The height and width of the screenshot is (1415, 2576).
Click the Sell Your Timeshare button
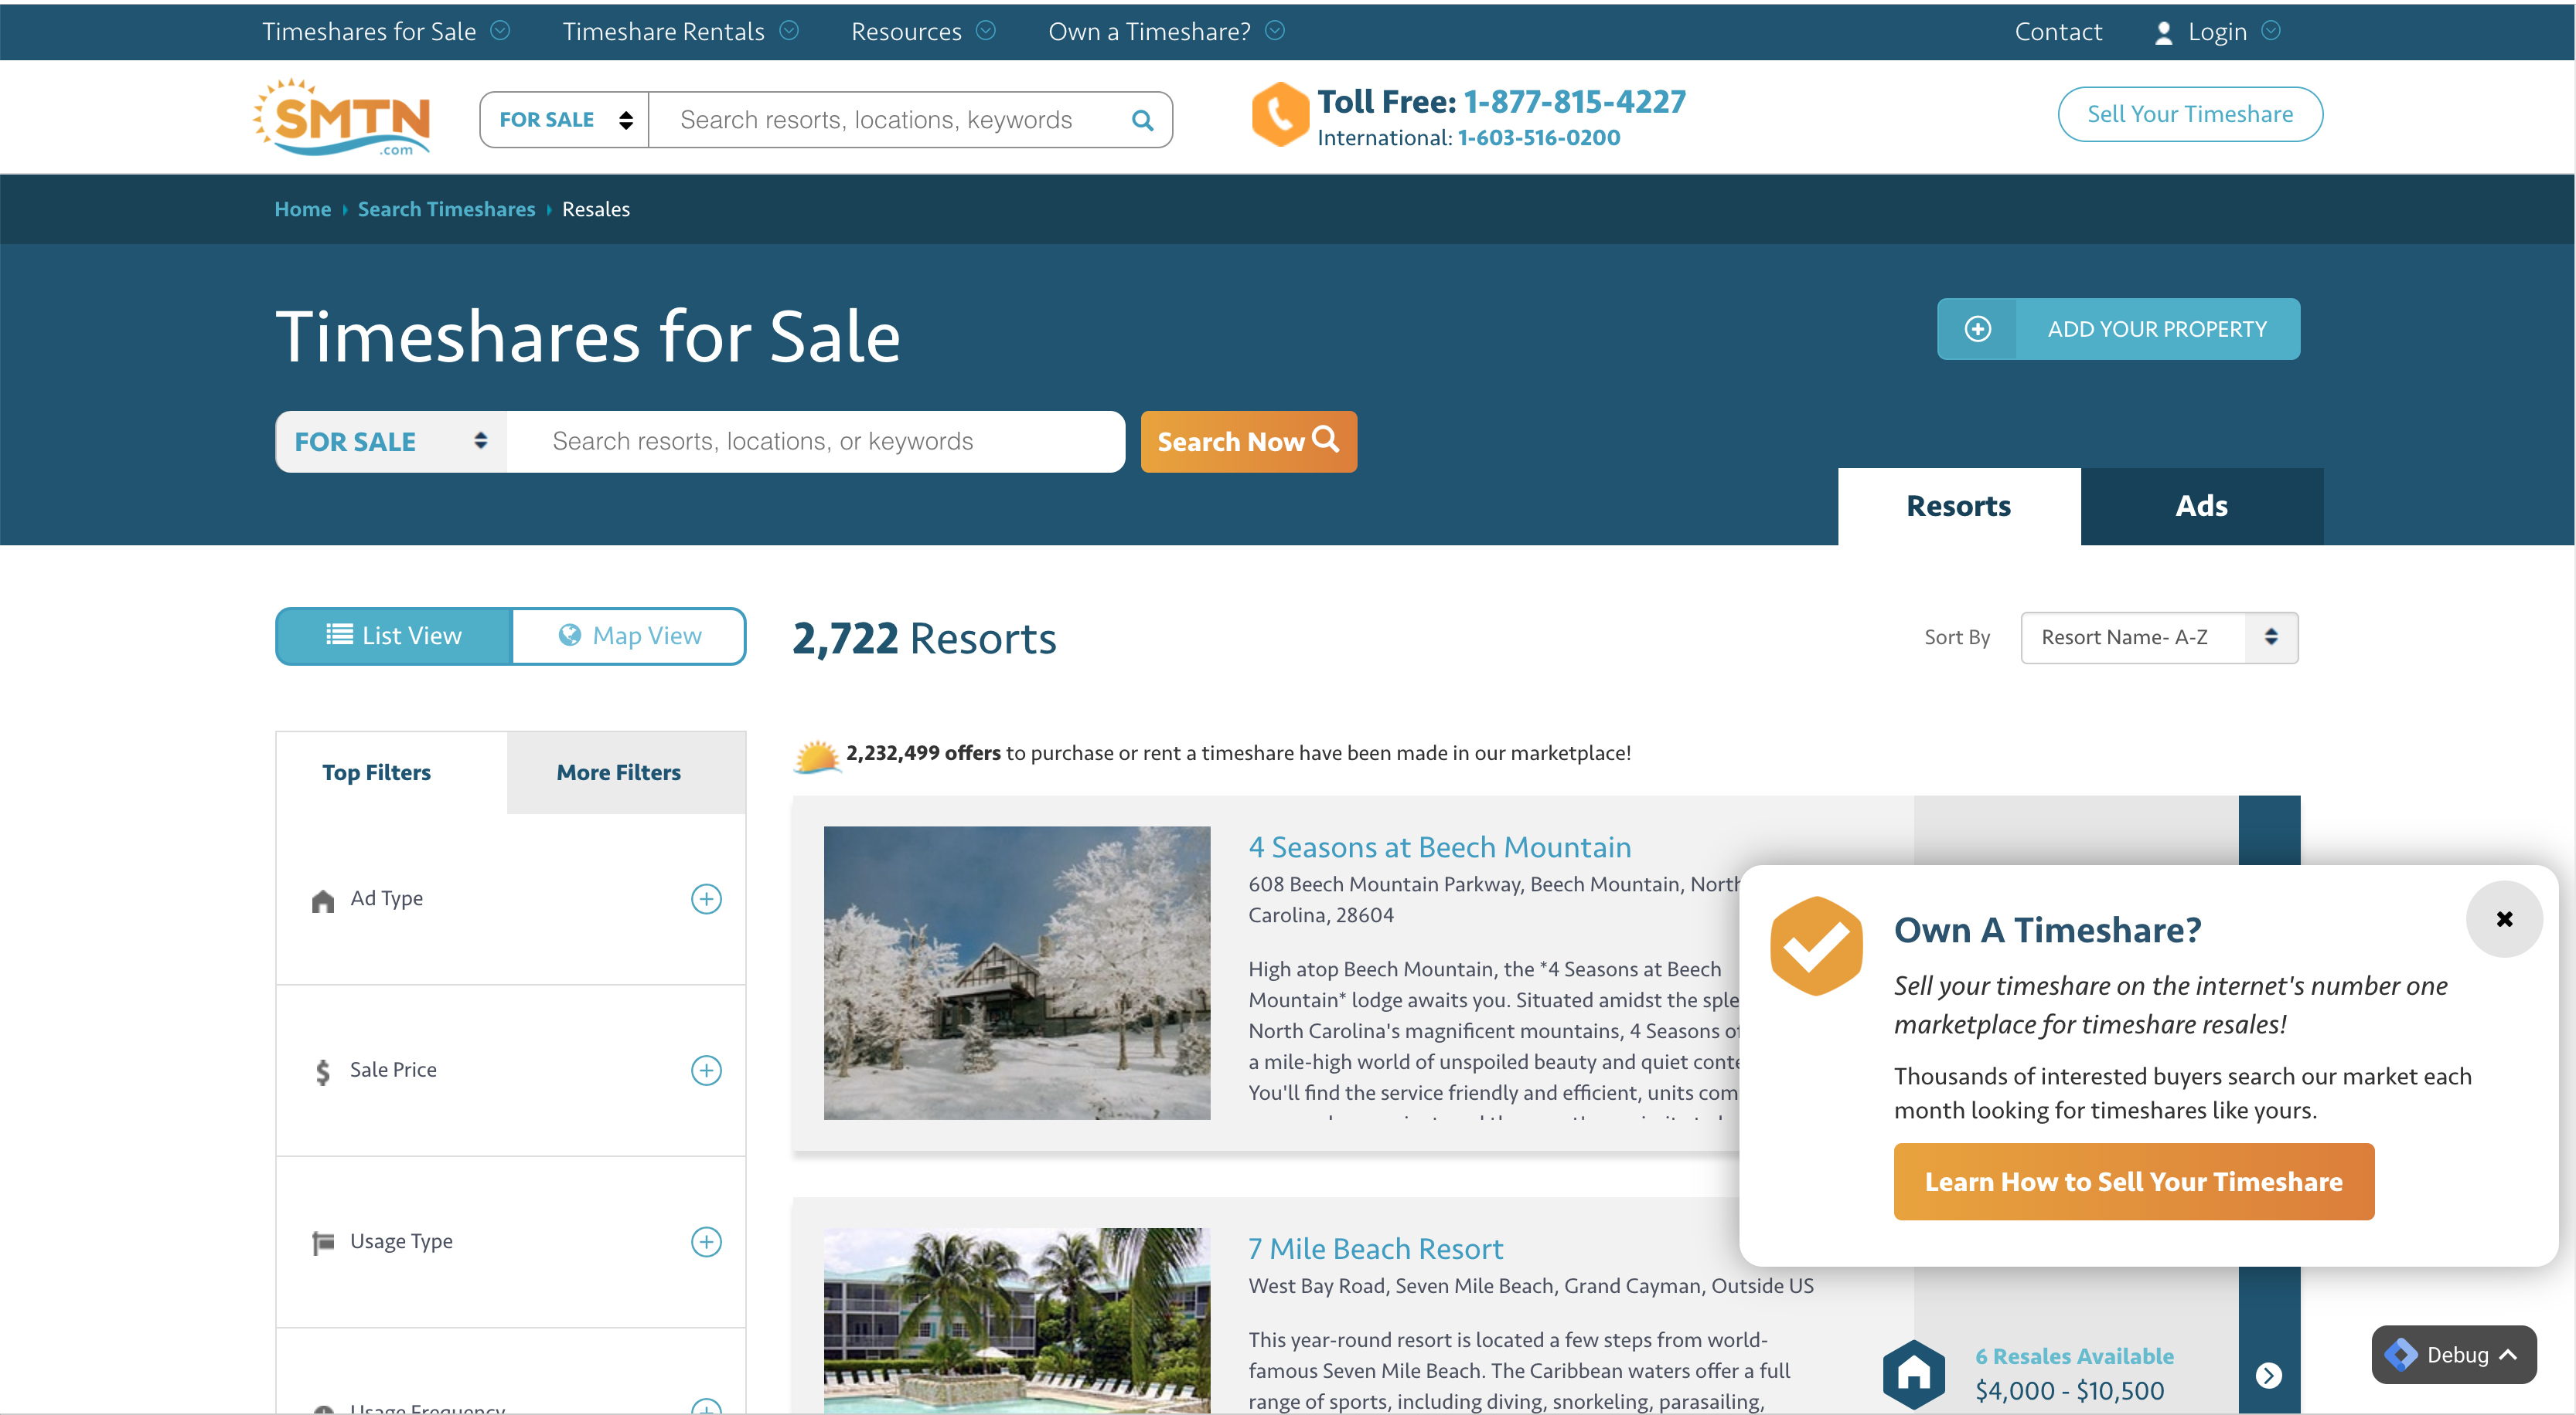[2190, 114]
